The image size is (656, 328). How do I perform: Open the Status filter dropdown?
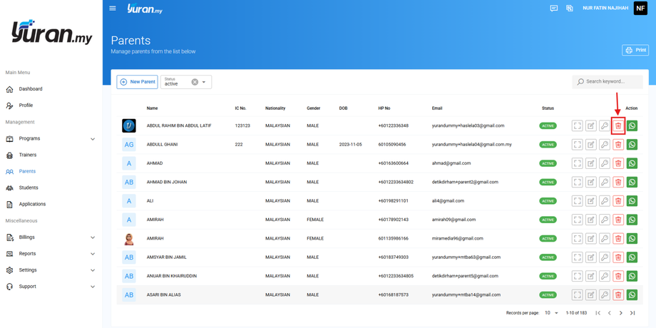[204, 82]
